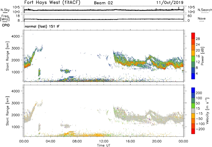Image resolution: width=212 pixels, height=147 pixels.
Task: Click the 04:00 time tick label
Action: click(50, 141)
